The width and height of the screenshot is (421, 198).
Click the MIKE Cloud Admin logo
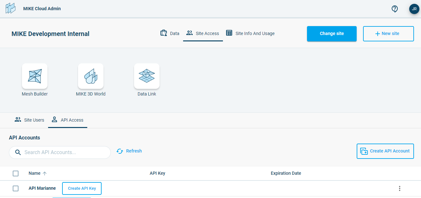pyautogui.click(x=11, y=9)
